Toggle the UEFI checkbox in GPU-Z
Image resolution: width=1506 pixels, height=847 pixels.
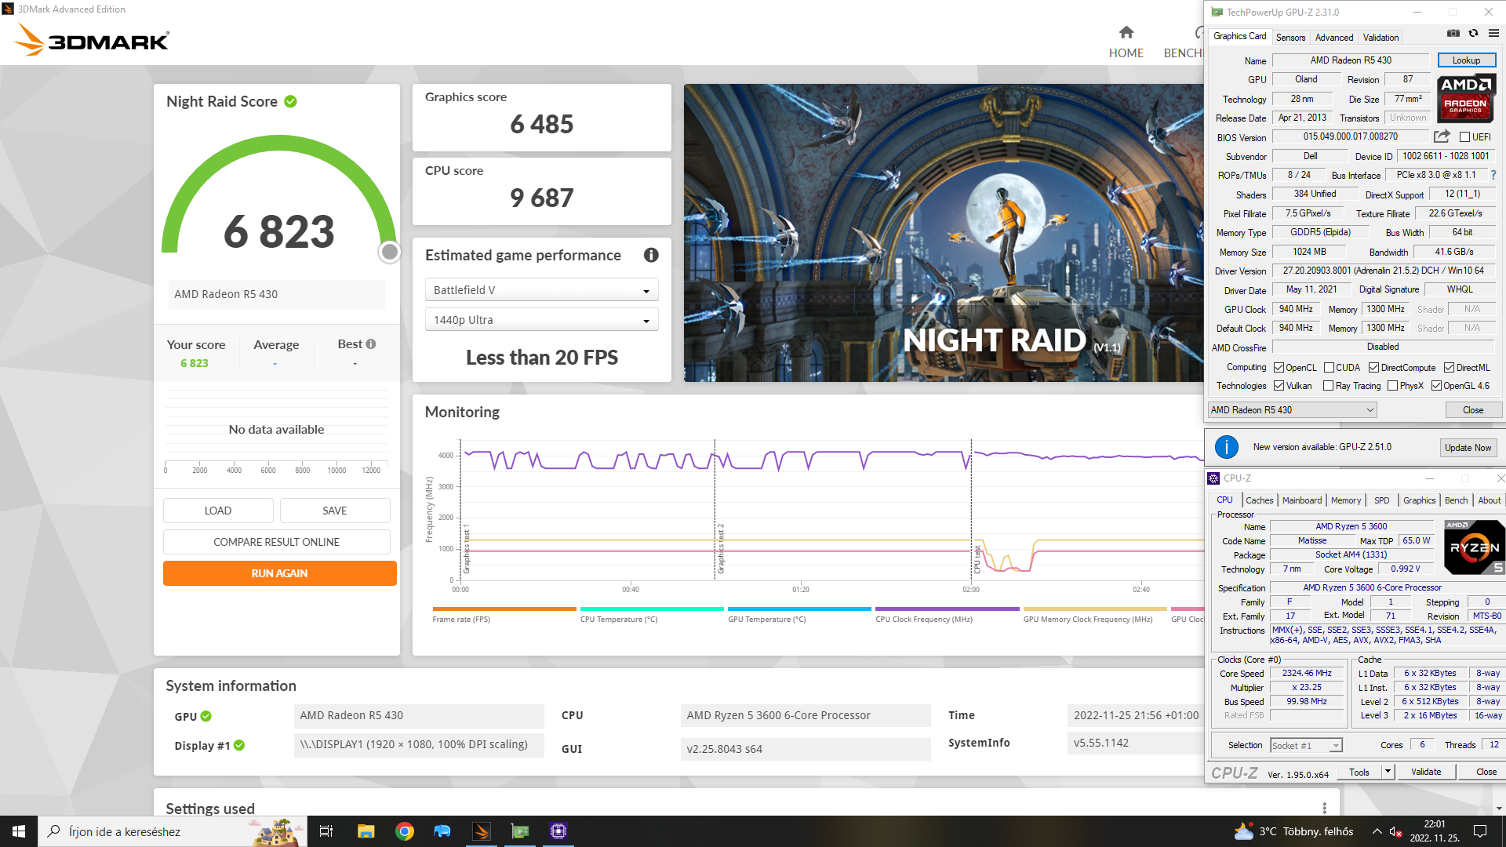[x=1464, y=137]
